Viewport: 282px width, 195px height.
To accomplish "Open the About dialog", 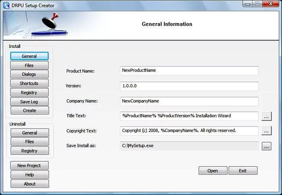I will (x=30, y=184).
